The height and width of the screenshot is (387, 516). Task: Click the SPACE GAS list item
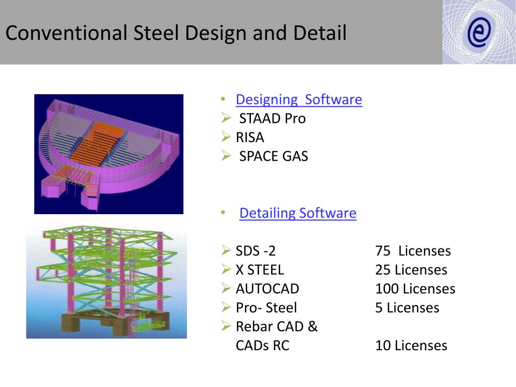[x=274, y=156]
